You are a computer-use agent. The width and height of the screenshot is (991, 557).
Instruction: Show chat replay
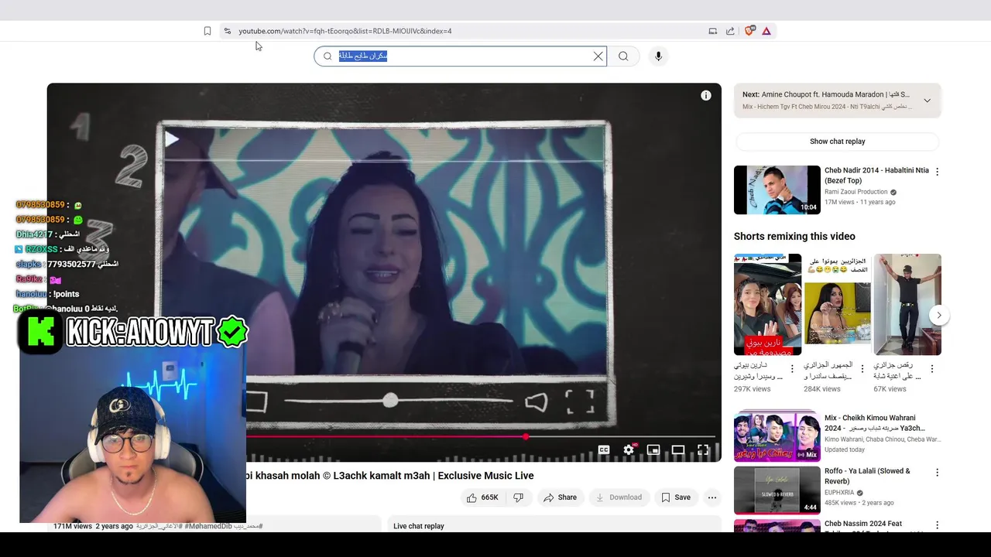(837, 142)
